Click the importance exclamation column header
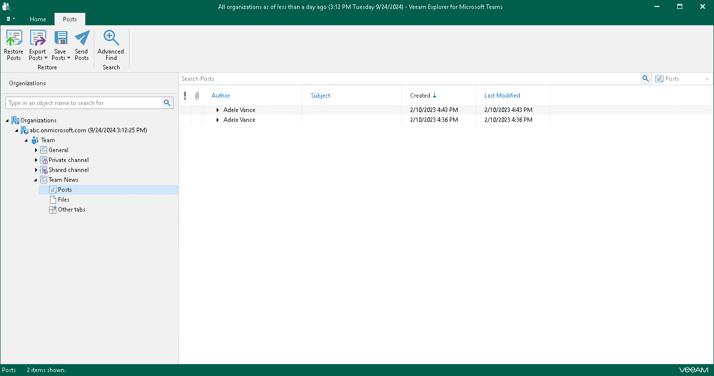Viewport: 714px width, 376px height. tap(185, 96)
